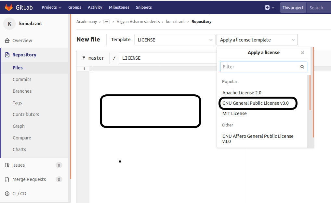Select GNU General Public License v3.0

pos(256,103)
